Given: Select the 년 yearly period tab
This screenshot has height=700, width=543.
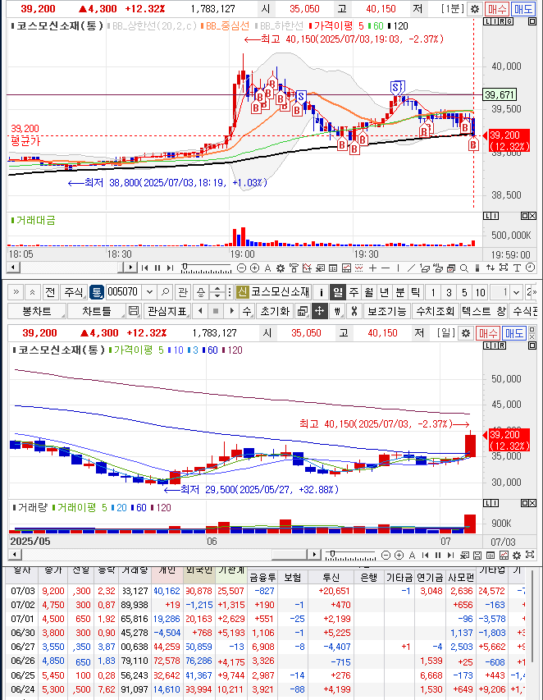Looking at the screenshot, I should 384,292.
